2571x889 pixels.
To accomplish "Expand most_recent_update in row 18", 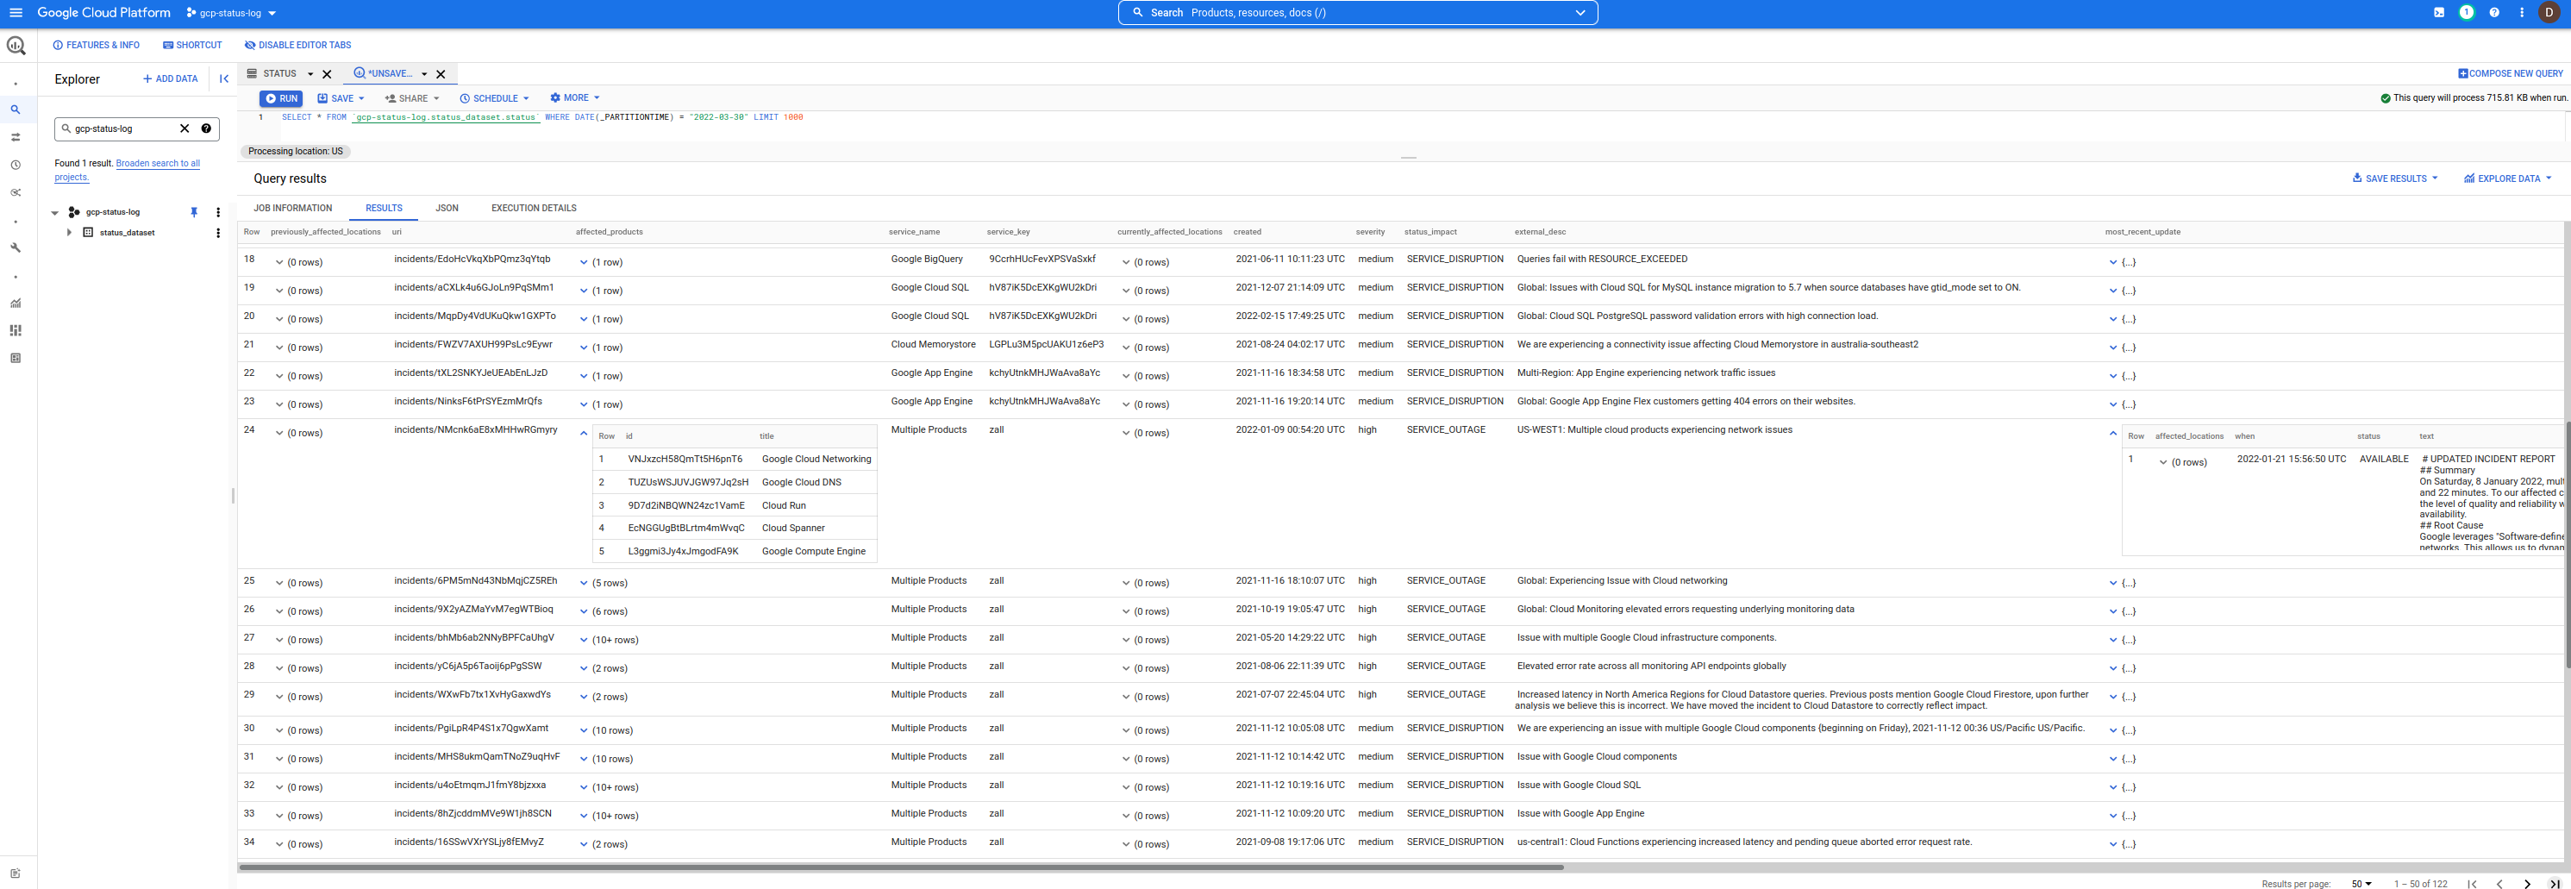I will click(2113, 262).
